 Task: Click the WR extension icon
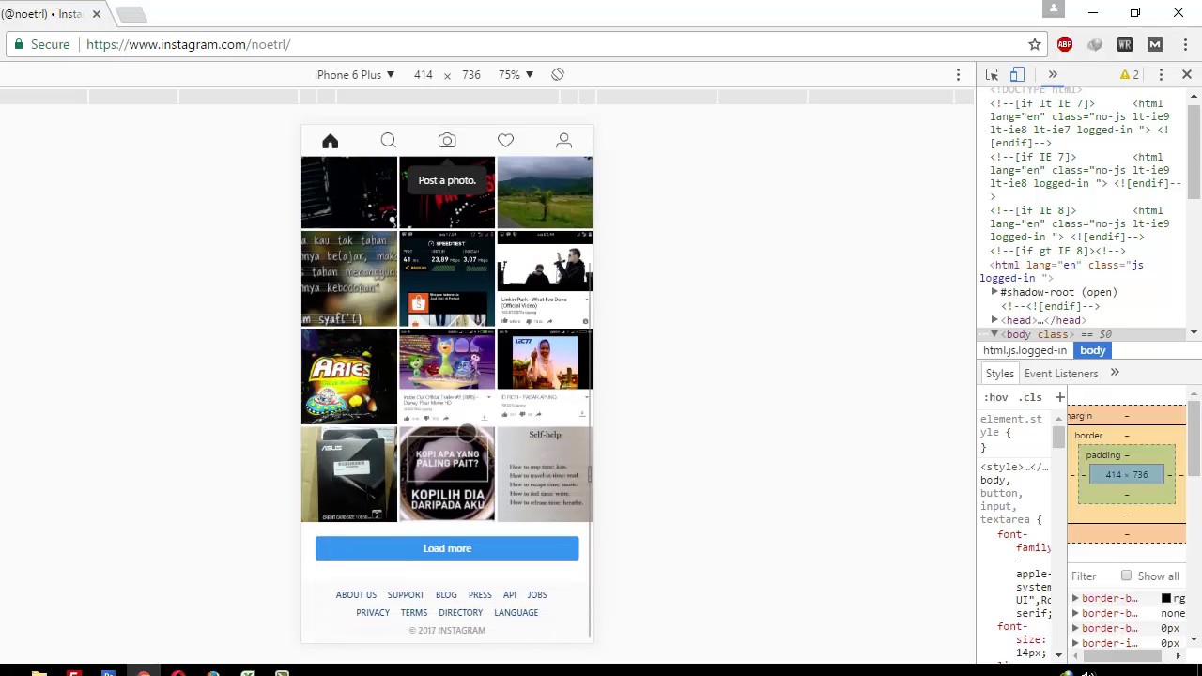[x=1125, y=44]
